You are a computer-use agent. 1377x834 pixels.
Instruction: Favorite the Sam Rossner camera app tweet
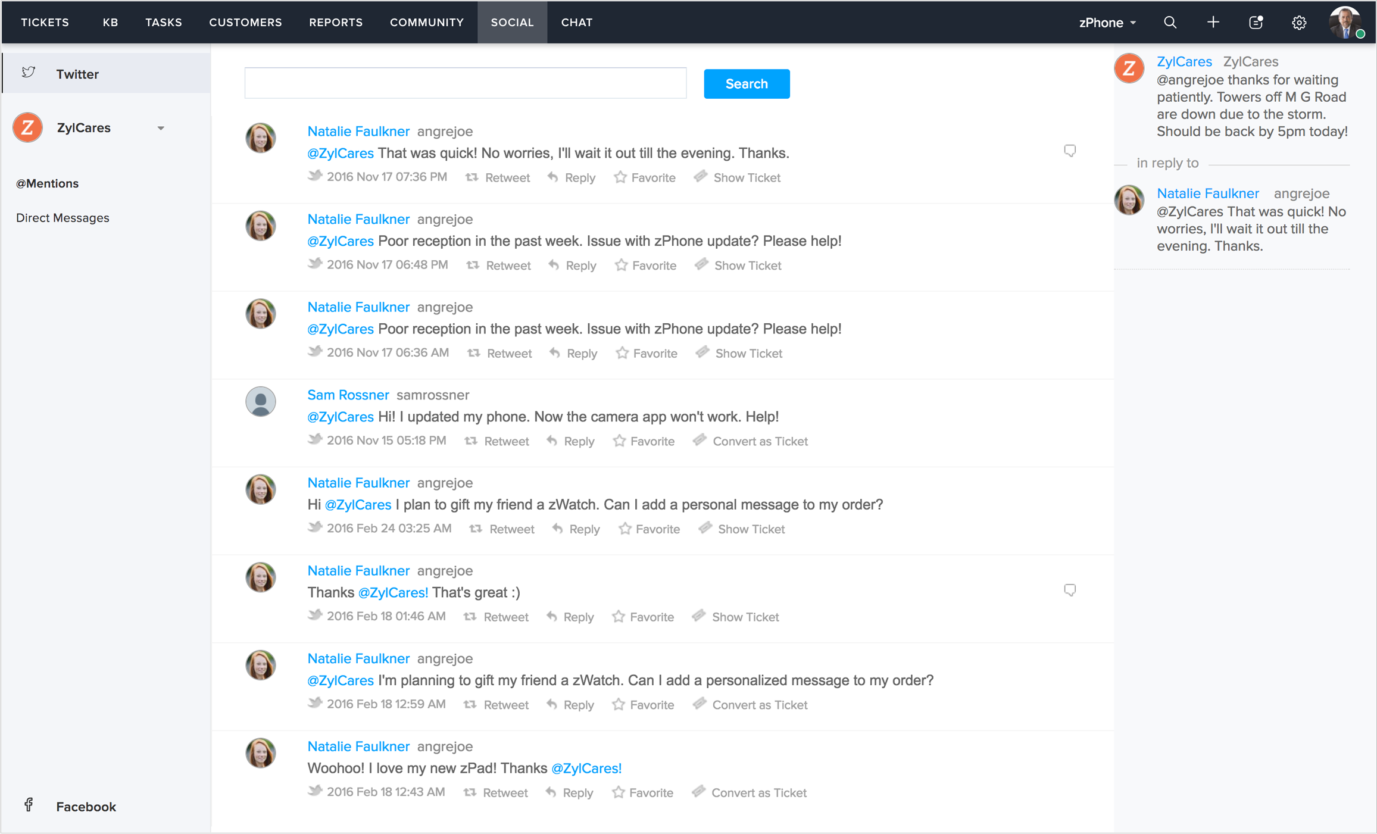[x=644, y=441]
